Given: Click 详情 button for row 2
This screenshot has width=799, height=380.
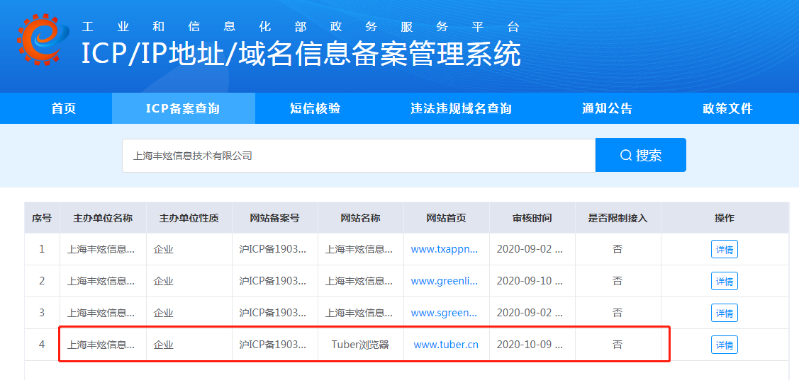Looking at the screenshot, I should pyautogui.click(x=724, y=281).
